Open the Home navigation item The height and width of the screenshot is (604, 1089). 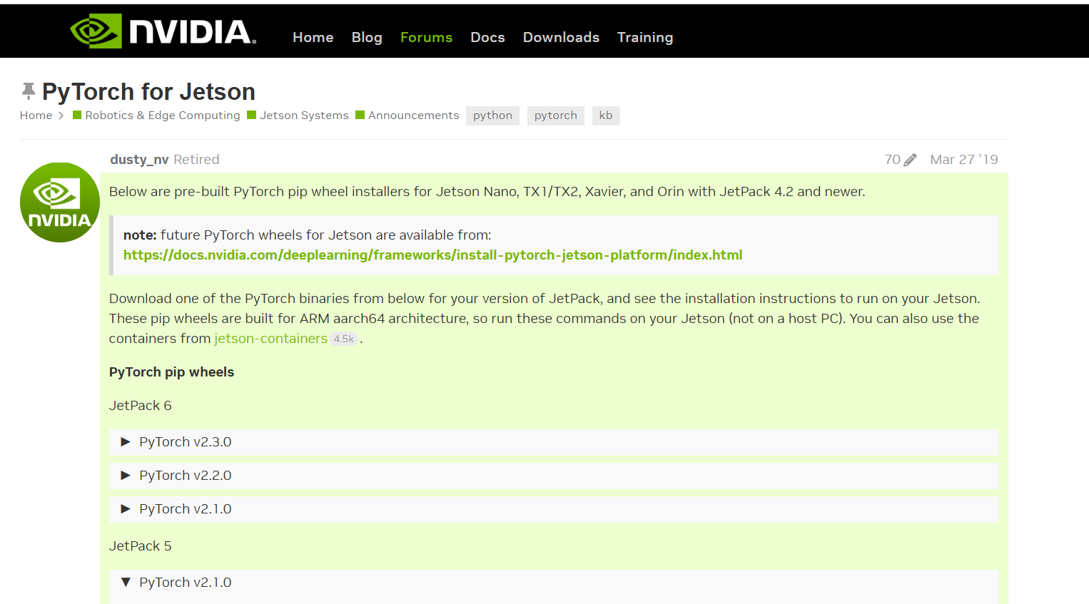pos(313,37)
